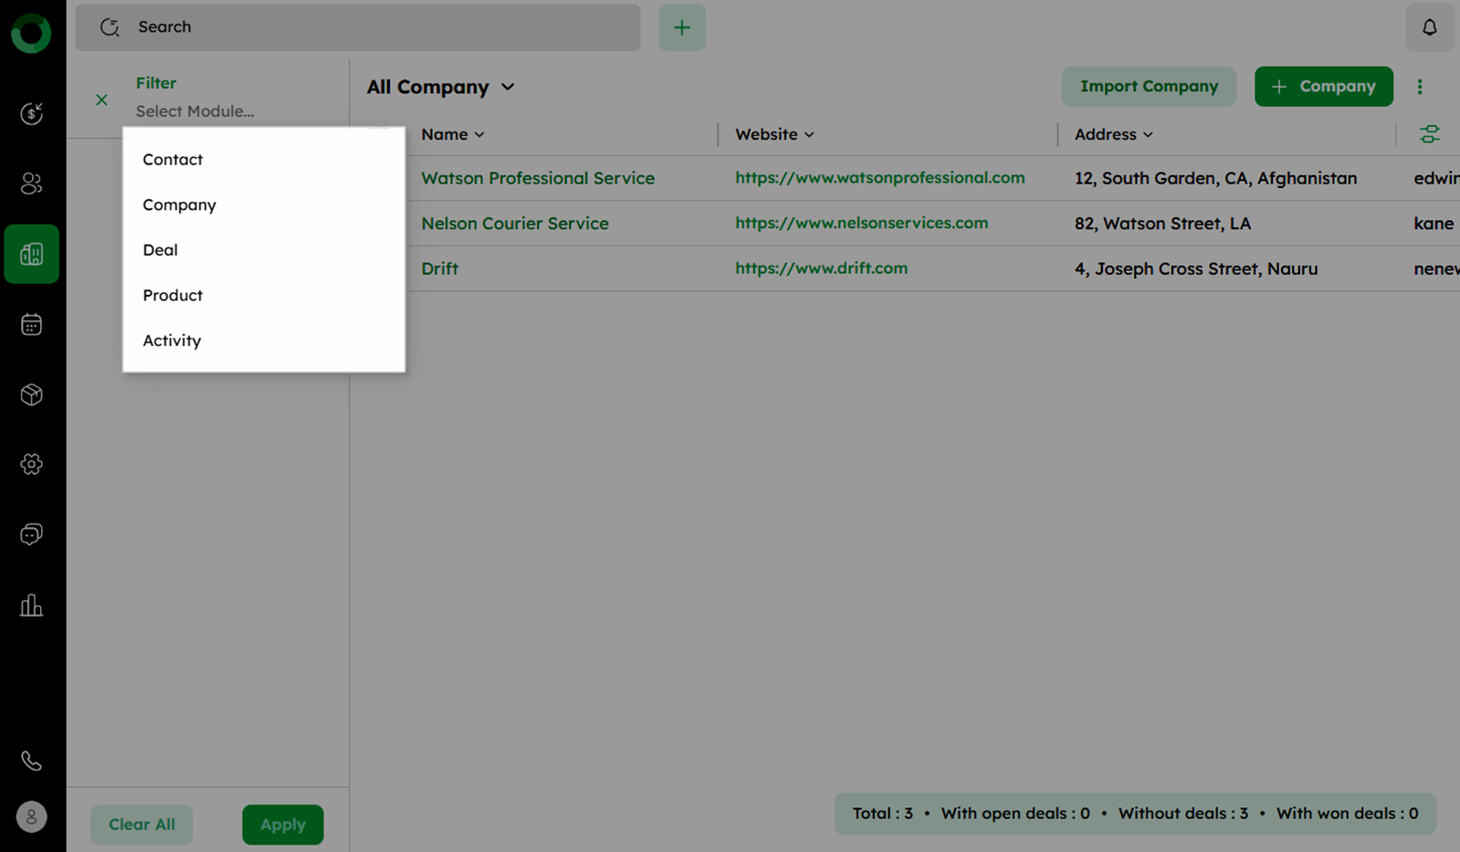Pick Activity from the module list
The width and height of the screenshot is (1460, 852).
coord(172,340)
